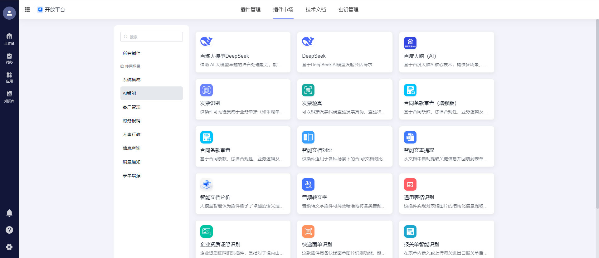This screenshot has height=258, width=599.
Task: Open the 知识库 sidebar icon
Action: click(x=9, y=96)
